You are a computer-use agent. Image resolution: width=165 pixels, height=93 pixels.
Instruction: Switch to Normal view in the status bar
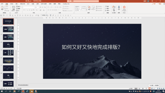(136, 88)
